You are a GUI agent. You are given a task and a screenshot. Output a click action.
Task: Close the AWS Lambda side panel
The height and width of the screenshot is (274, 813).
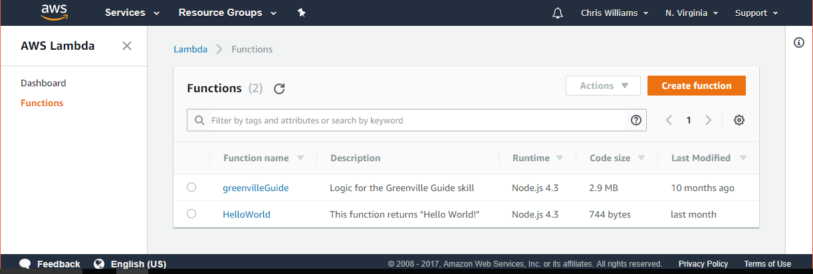(x=127, y=46)
